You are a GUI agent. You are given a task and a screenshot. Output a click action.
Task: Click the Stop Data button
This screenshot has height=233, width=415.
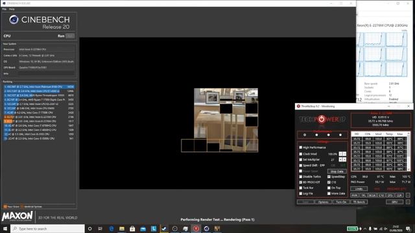[x=337, y=171]
